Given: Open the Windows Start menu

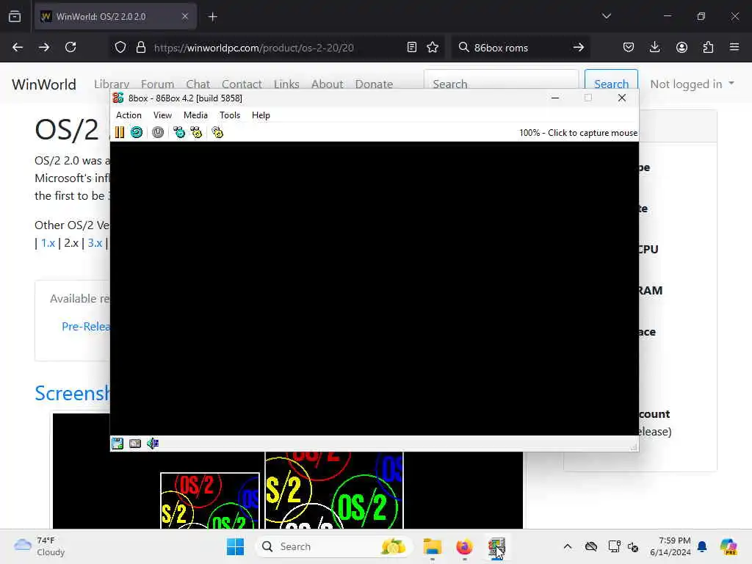Looking at the screenshot, I should pos(235,546).
